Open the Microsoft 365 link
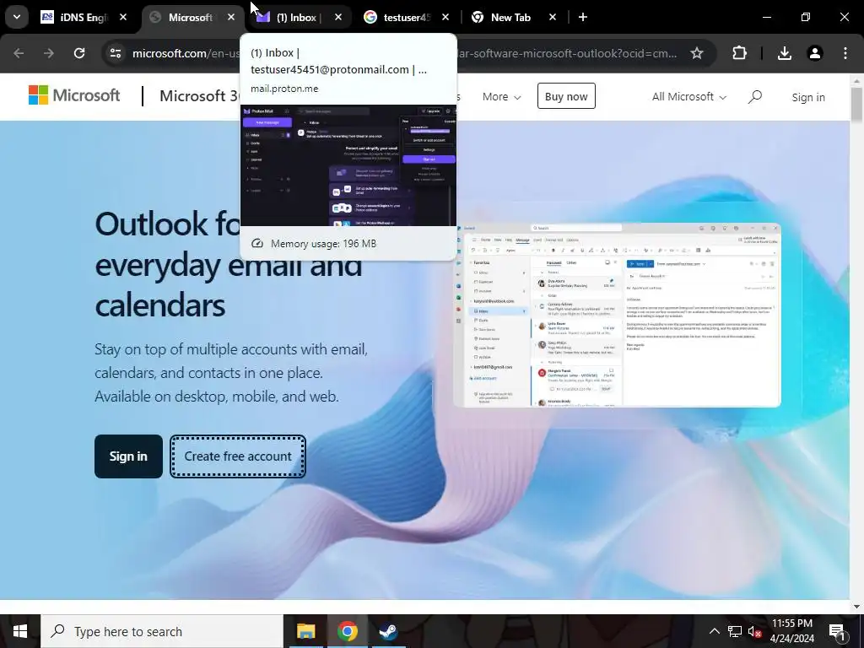864x648 pixels. tap(199, 96)
